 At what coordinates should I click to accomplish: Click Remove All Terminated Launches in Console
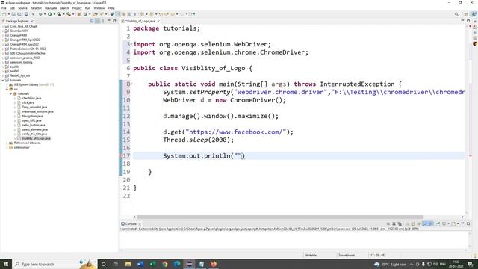click(x=400, y=224)
